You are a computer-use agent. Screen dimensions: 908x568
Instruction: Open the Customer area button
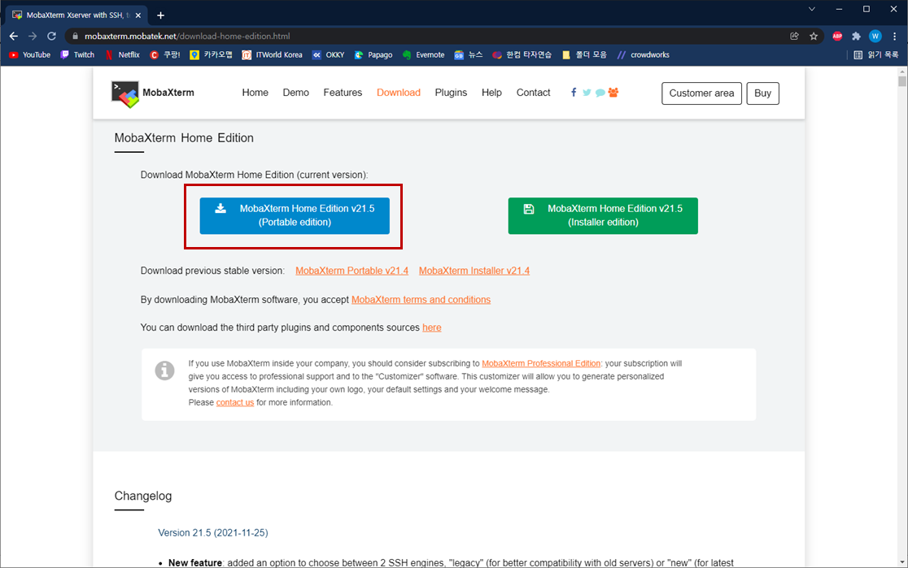pyautogui.click(x=701, y=93)
